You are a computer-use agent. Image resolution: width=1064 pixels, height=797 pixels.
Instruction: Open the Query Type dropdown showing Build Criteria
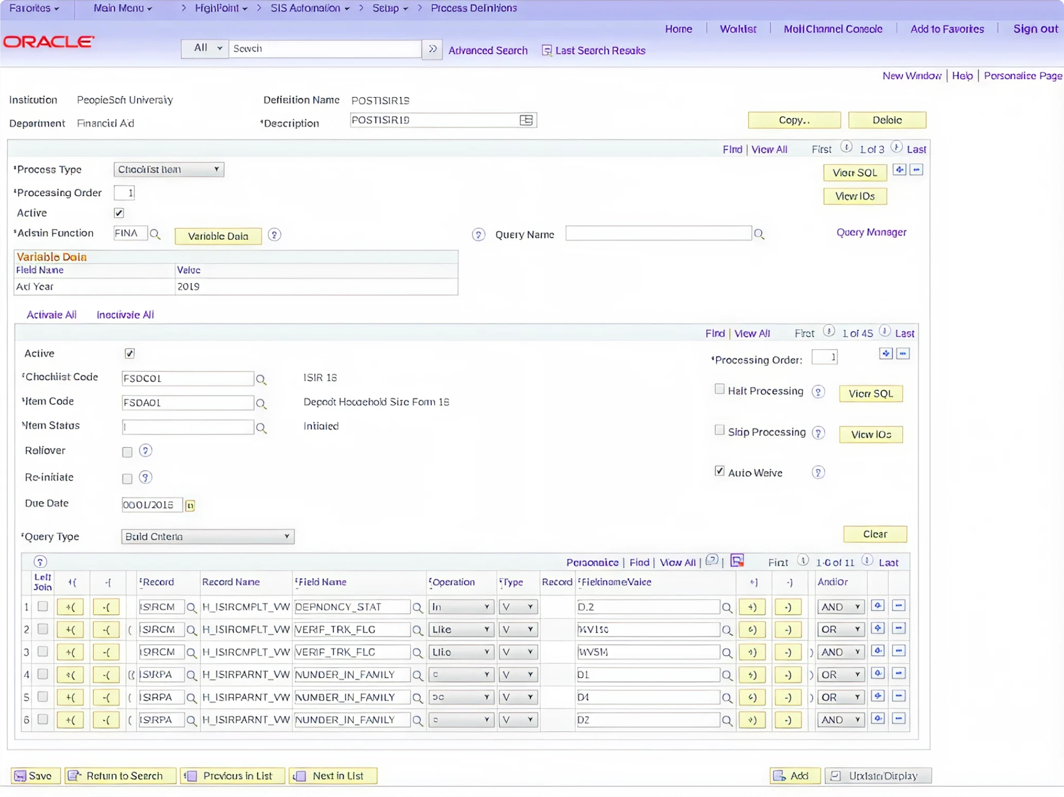[x=207, y=536]
